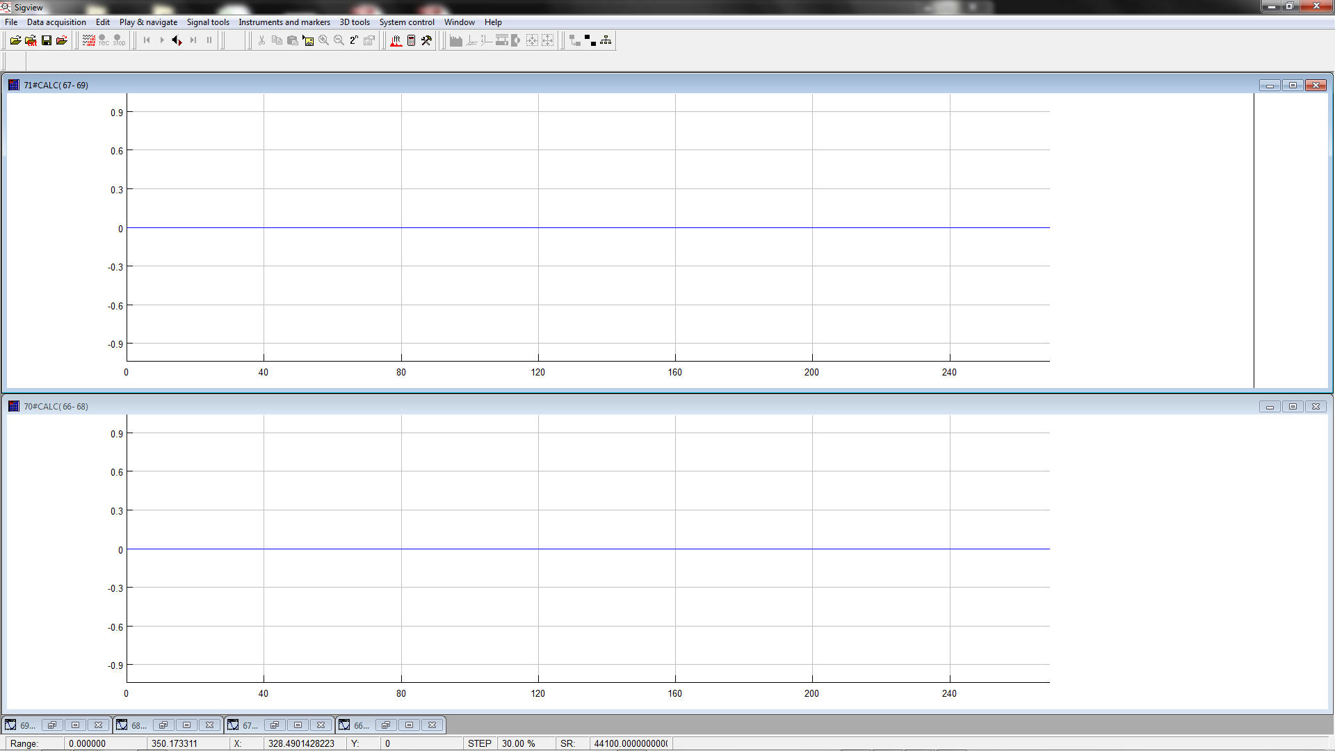The width and height of the screenshot is (1335, 751).
Task: Maximize the 70#CALC window
Action: coord(1293,407)
